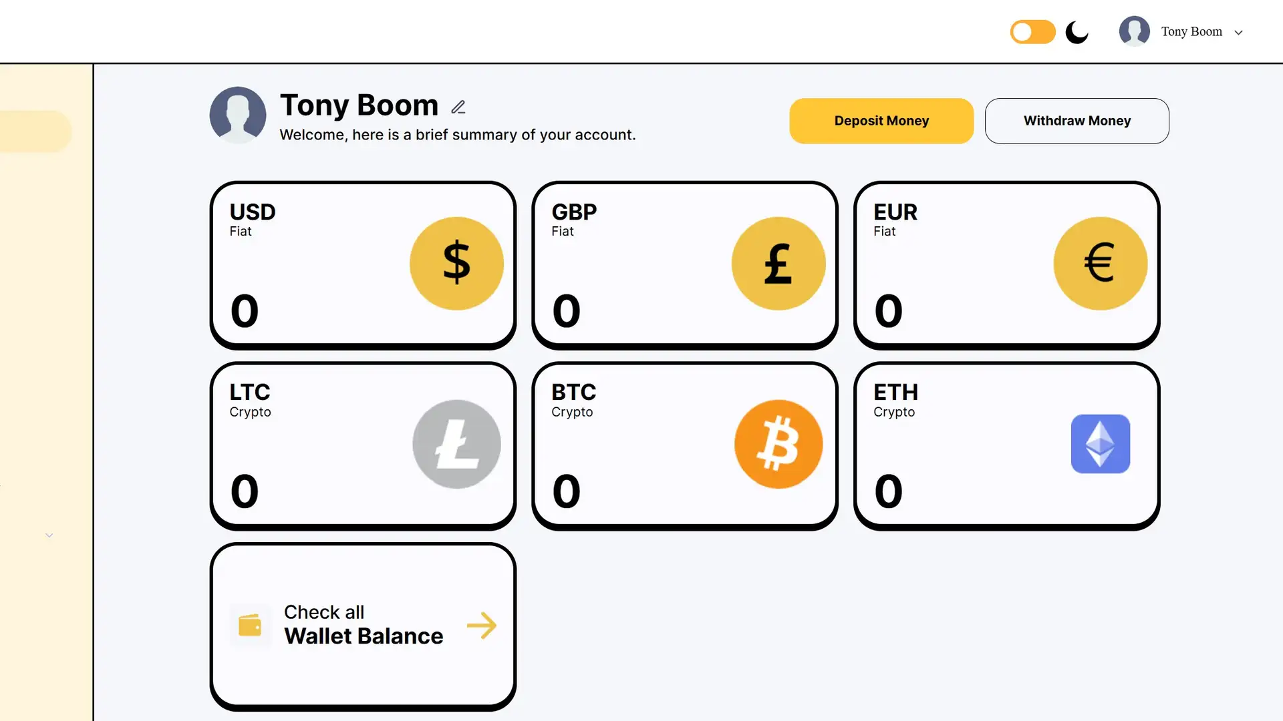Click the crescent moon icon
1283x721 pixels.
[x=1077, y=32]
